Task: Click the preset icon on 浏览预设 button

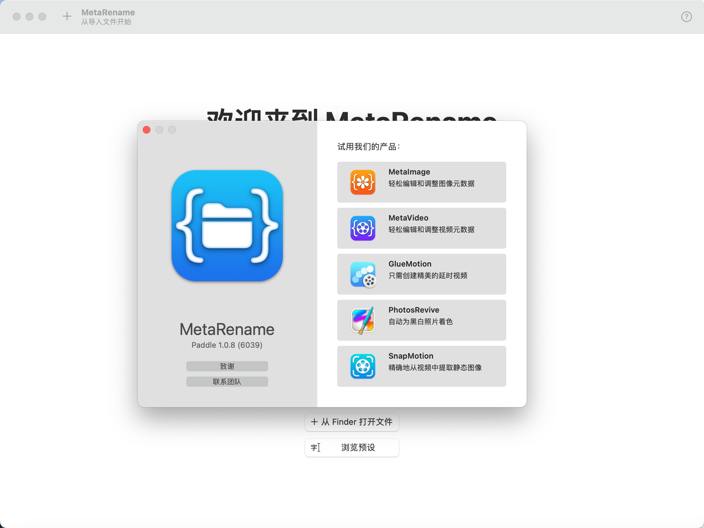Action: 315,447
